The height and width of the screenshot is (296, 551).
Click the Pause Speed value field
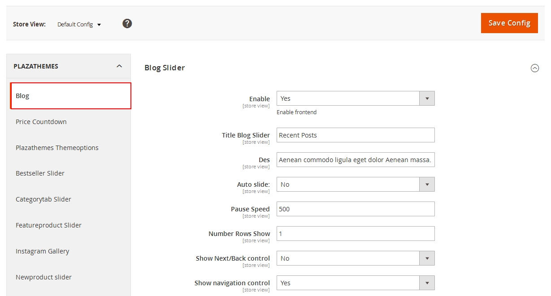[x=356, y=209]
